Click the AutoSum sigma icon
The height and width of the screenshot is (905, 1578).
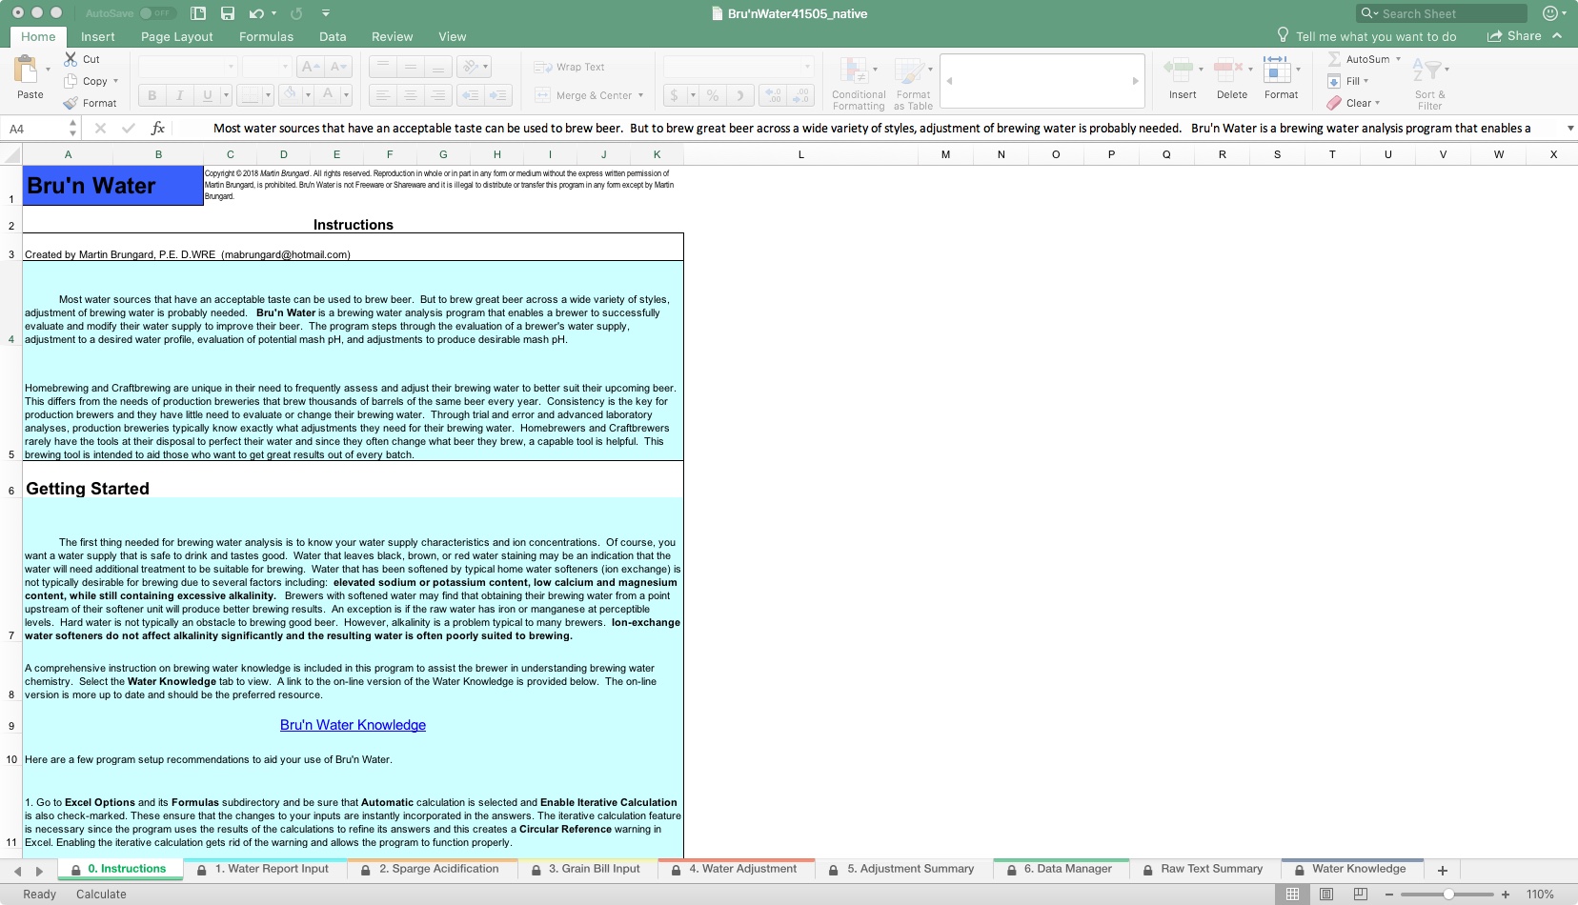pos(1334,59)
